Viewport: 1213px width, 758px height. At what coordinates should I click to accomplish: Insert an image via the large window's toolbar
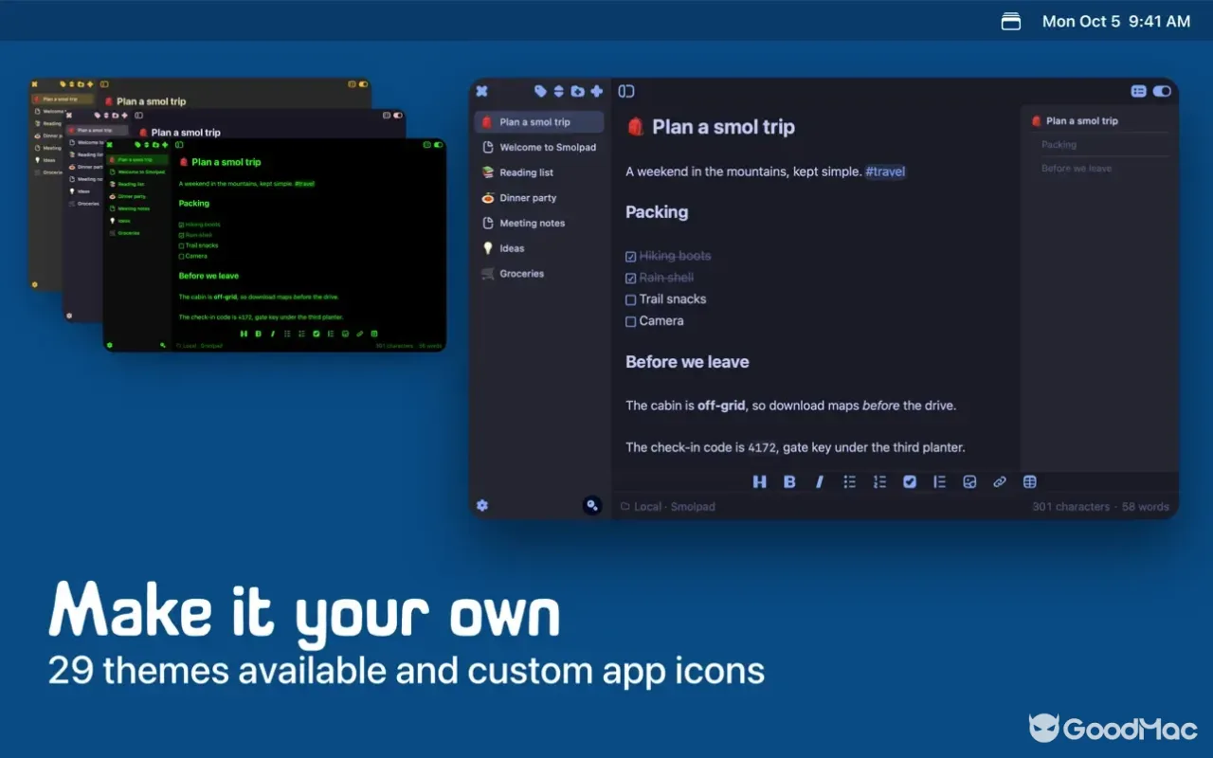coord(969,481)
